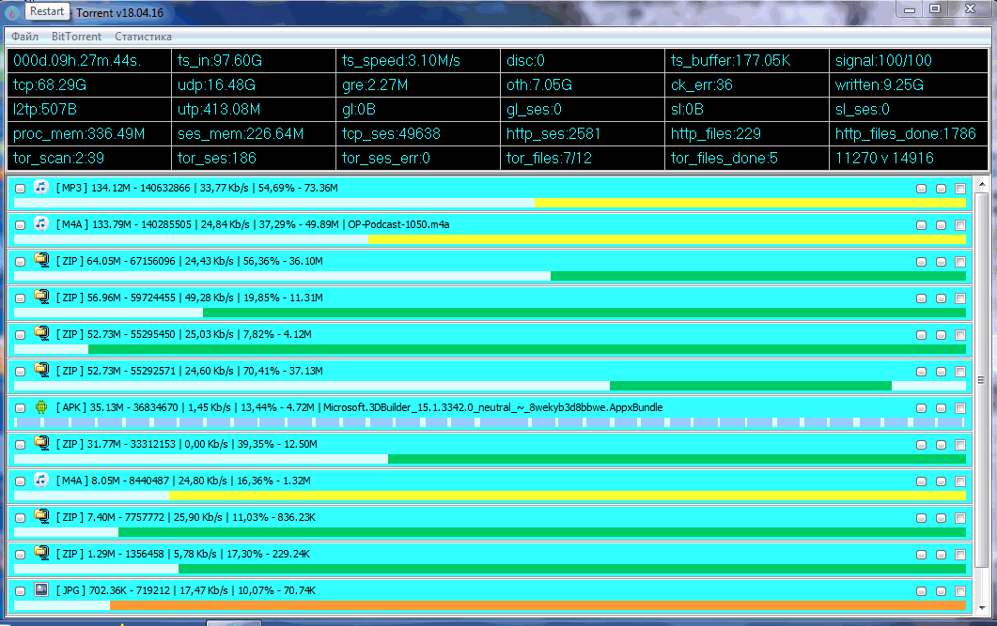Click the audio icon of the OP-Podcast-1050.m4a download

(x=40, y=224)
